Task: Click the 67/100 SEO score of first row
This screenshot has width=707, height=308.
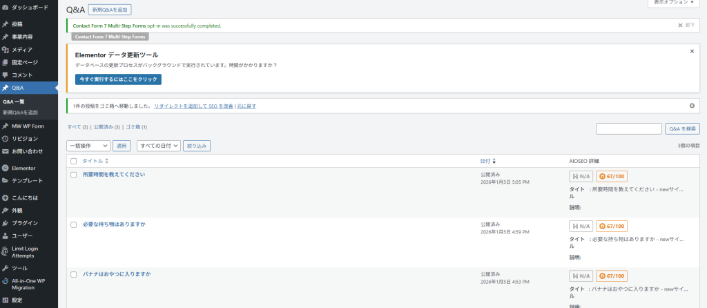Action: click(612, 176)
